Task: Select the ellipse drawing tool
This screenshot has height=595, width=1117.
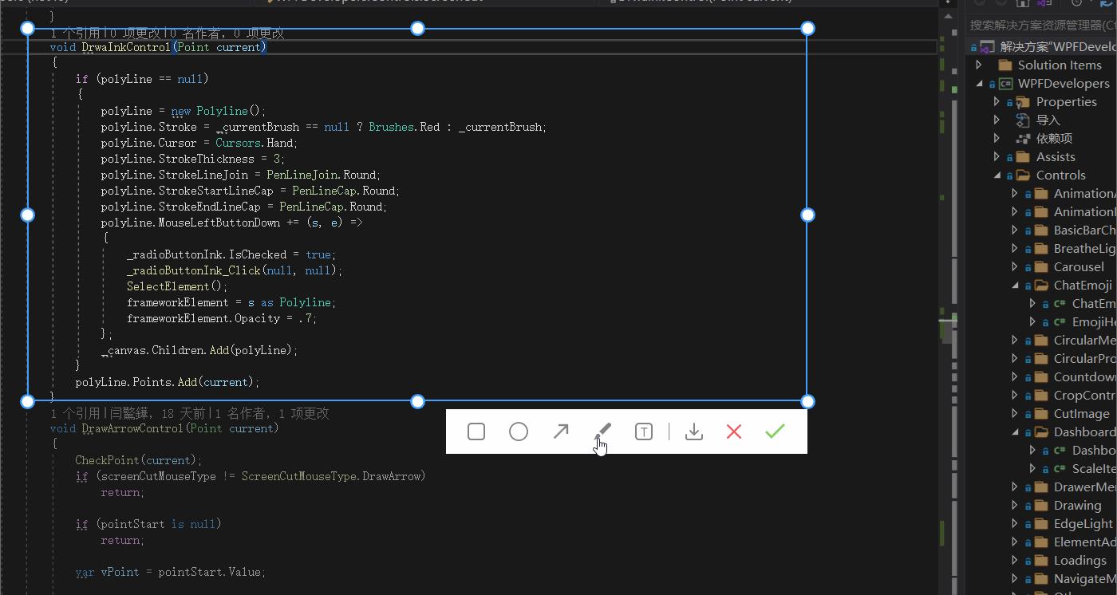Action: 518,431
